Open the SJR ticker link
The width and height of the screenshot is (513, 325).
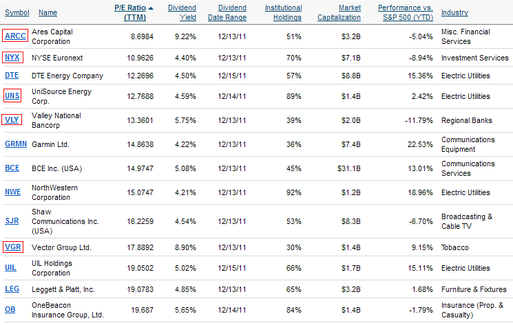pyautogui.click(x=12, y=221)
